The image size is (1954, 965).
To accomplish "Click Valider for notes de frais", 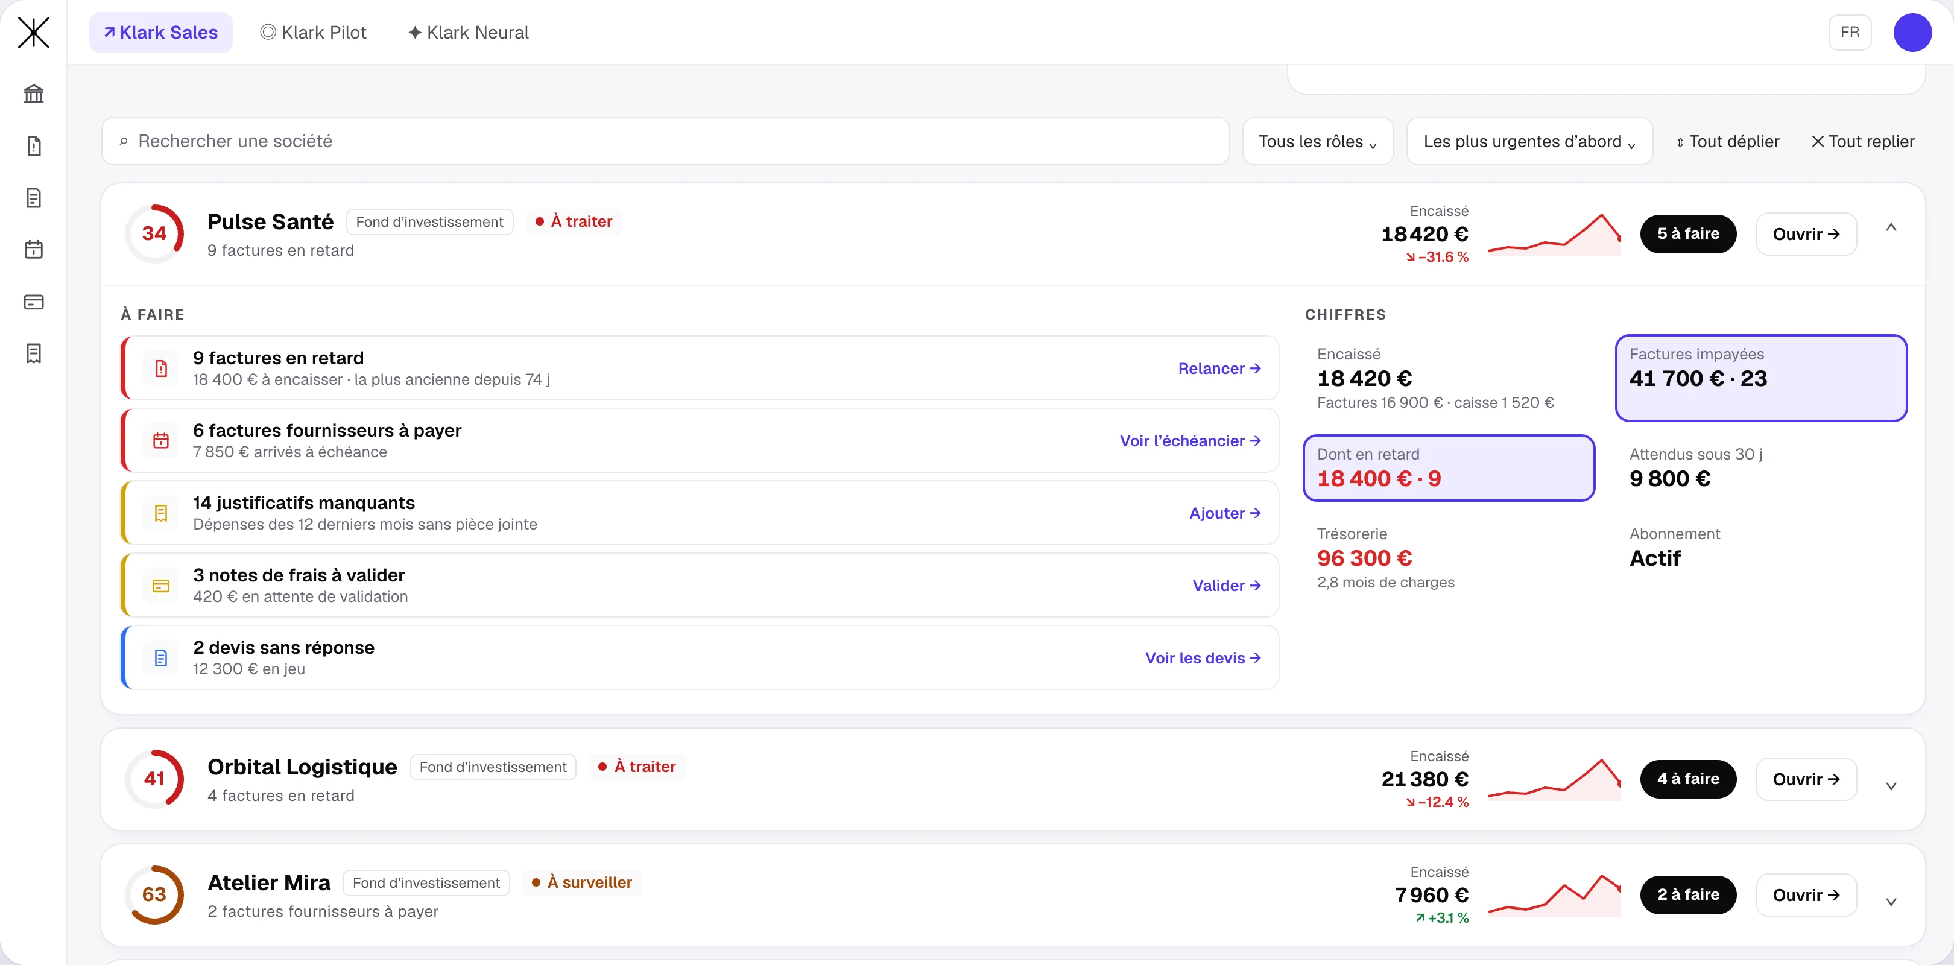I will coord(1227,586).
